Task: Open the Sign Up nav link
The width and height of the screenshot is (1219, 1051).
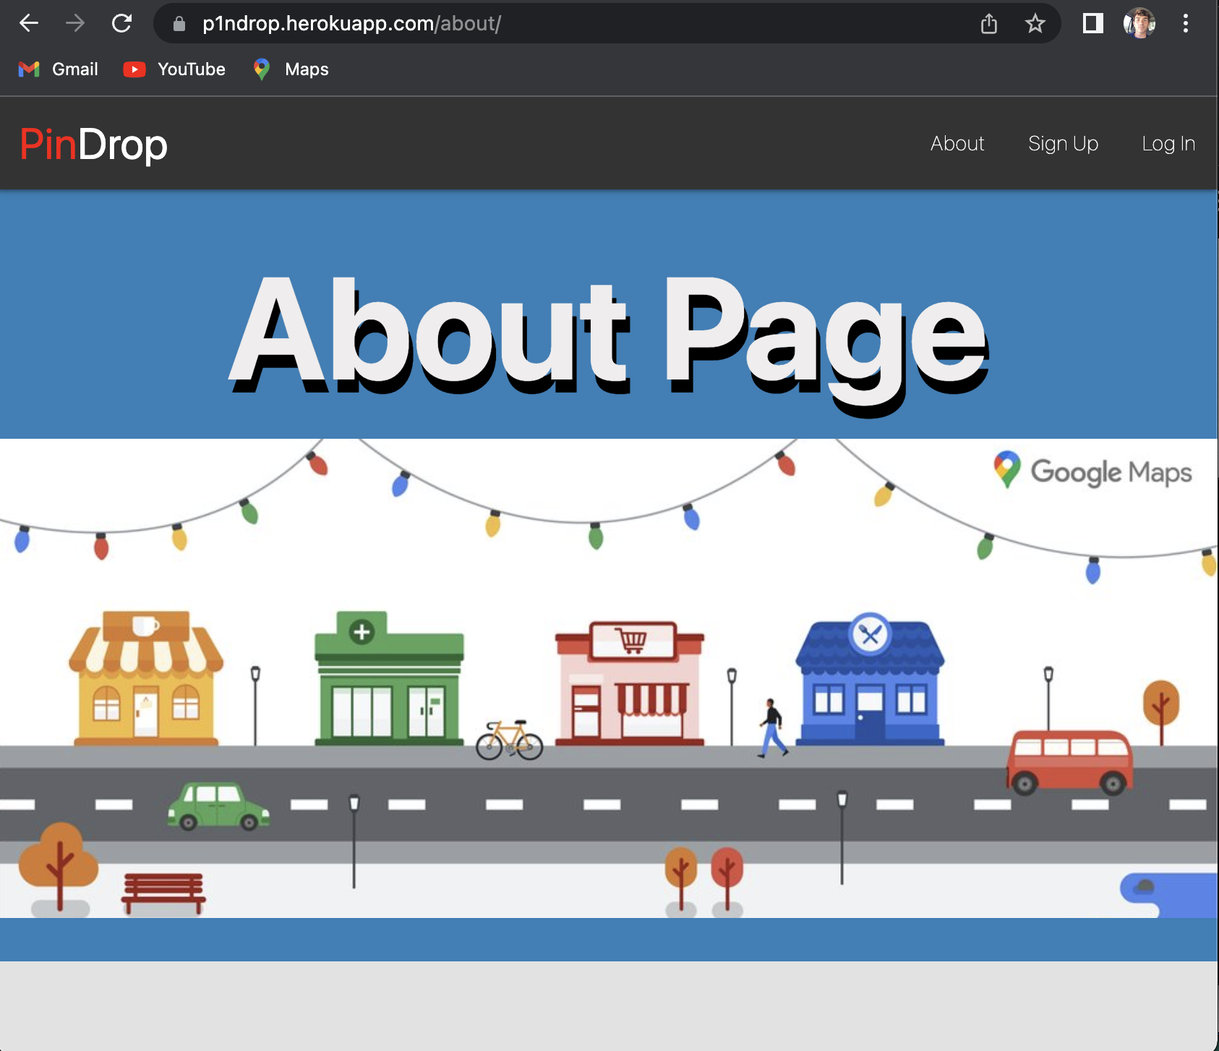Action: (1063, 144)
